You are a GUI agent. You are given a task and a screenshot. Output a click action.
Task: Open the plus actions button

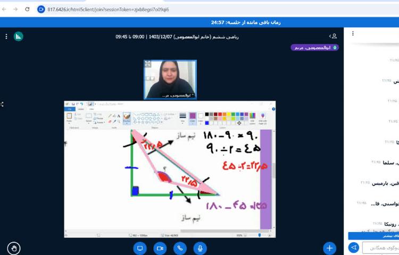[x=330, y=248]
